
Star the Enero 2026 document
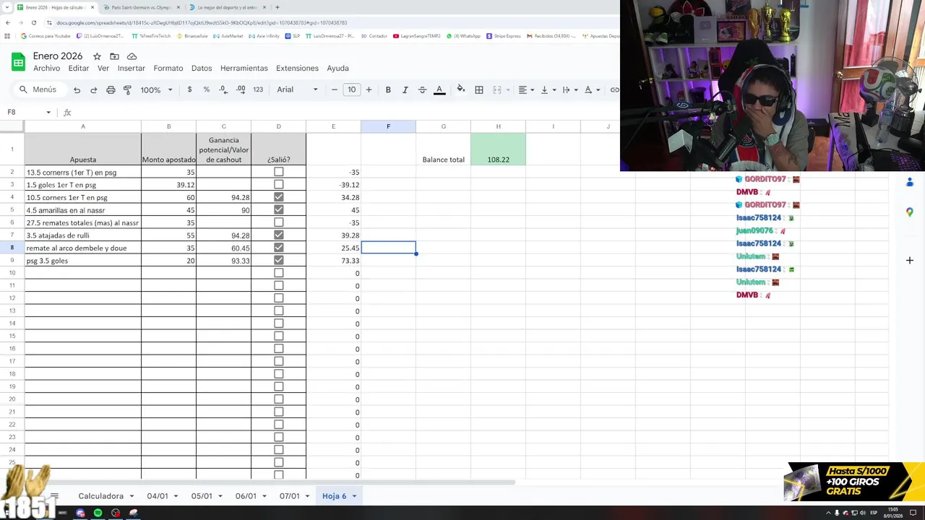(x=97, y=56)
